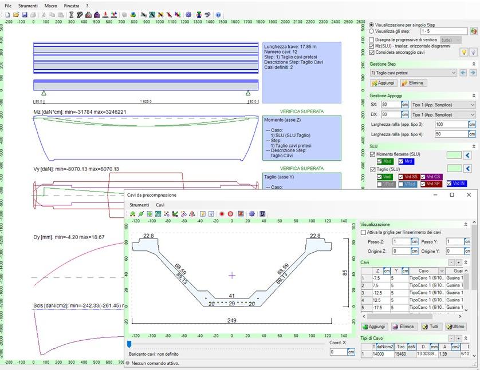
Task: Click the Save floppy disk icon
Action: [x=25, y=14]
